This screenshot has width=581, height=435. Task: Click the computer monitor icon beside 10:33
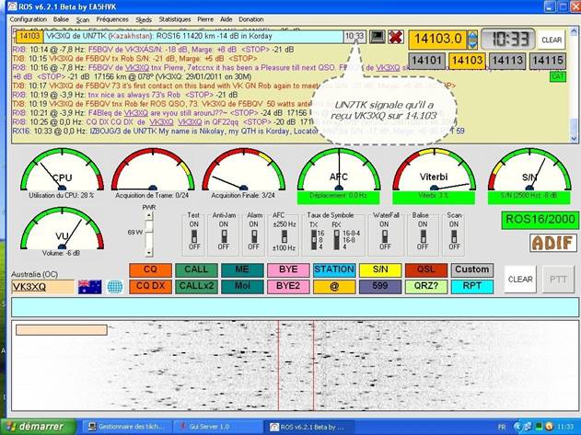click(378, 37)
